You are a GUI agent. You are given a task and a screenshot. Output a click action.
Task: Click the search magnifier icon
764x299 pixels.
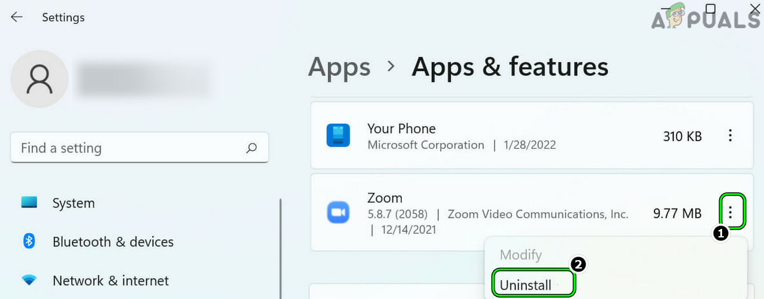pyautogui.click(x=251, y=148)
